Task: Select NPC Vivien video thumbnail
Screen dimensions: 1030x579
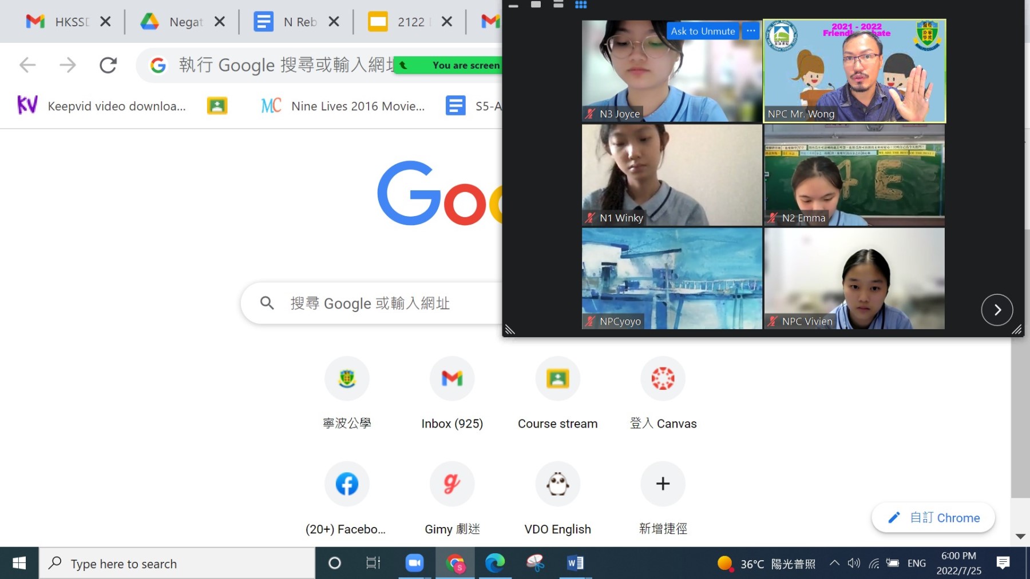Action: (x=854, y=278)
